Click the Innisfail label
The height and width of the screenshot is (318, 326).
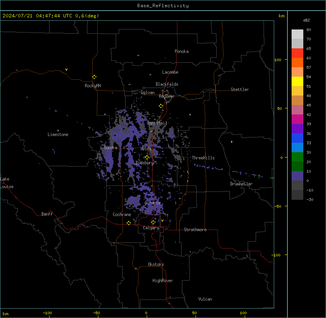(157, 123)
